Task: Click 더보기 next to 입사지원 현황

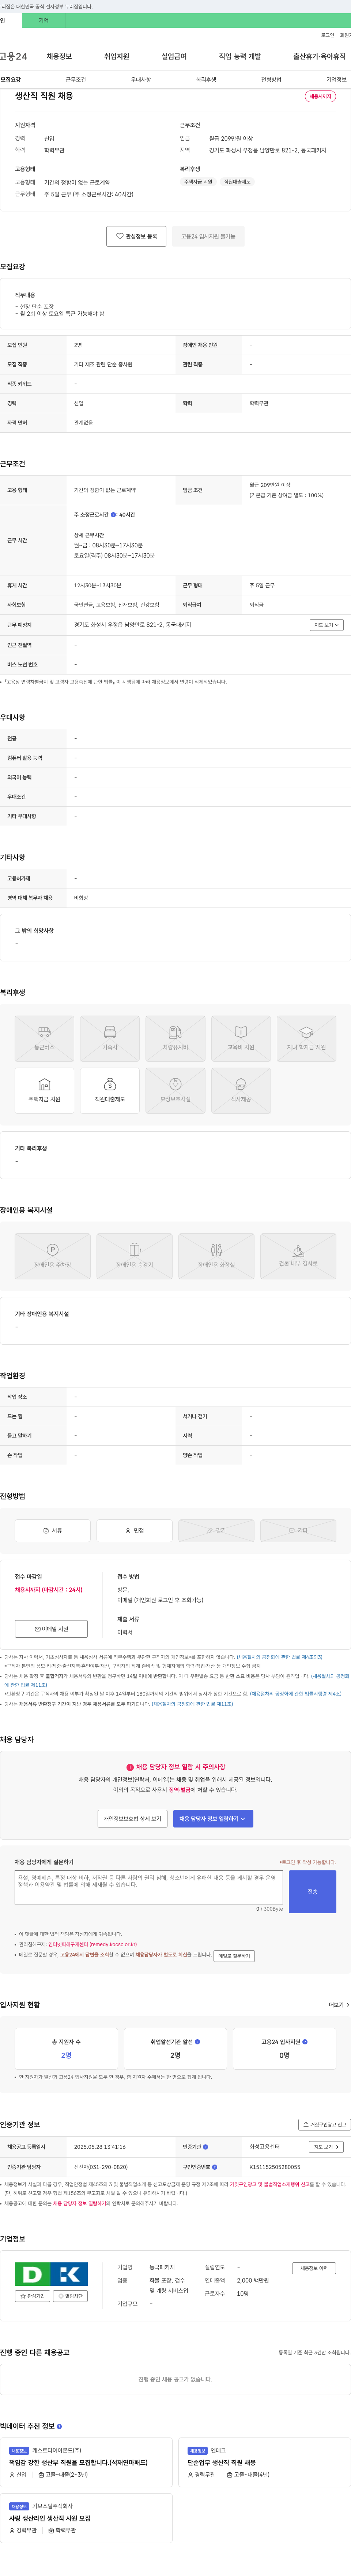Action: coord(339,2005)
